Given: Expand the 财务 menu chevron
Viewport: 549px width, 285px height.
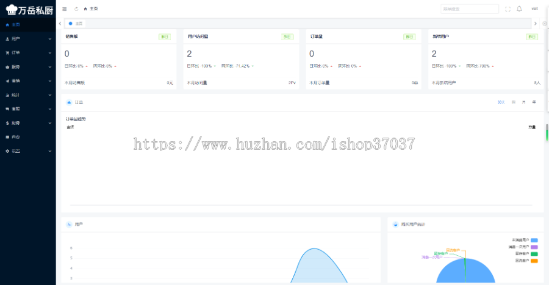Looking at the screenshot, I should click(x=50, y=123).
